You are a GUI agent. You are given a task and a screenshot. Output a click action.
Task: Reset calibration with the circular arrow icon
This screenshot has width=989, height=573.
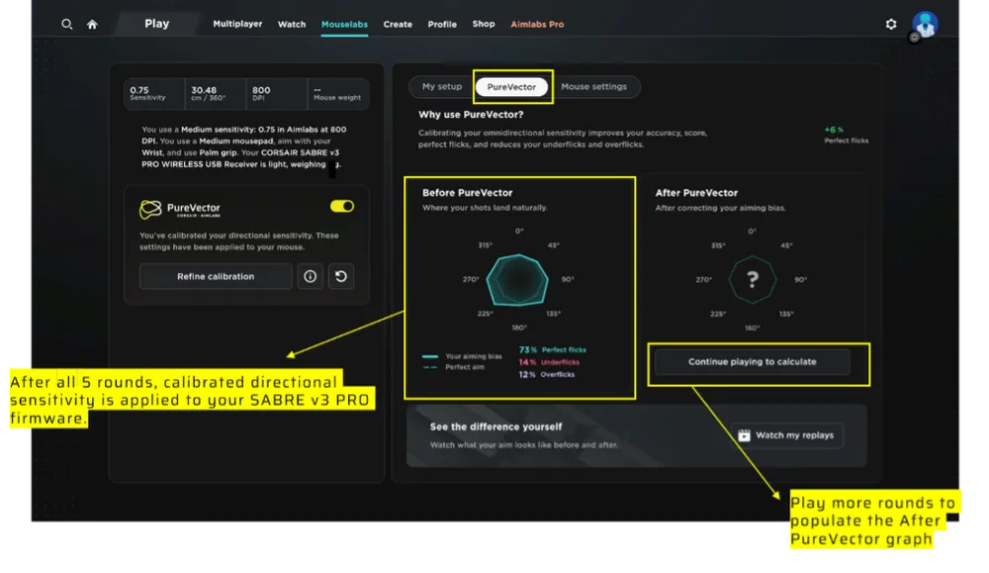click(x=340, y=276)
